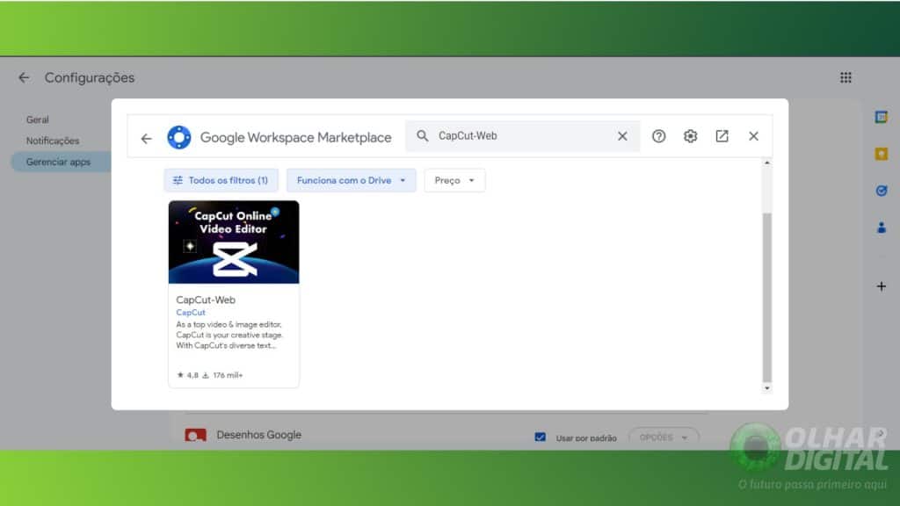Viewport: 900px width, 506px height.
Task: Click the Marketplace back arrow
Action: tap(147, 138)
